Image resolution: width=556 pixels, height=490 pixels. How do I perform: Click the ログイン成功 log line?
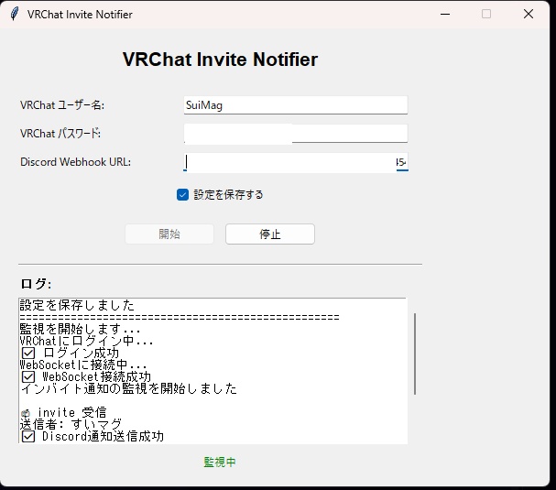(71, 354)
